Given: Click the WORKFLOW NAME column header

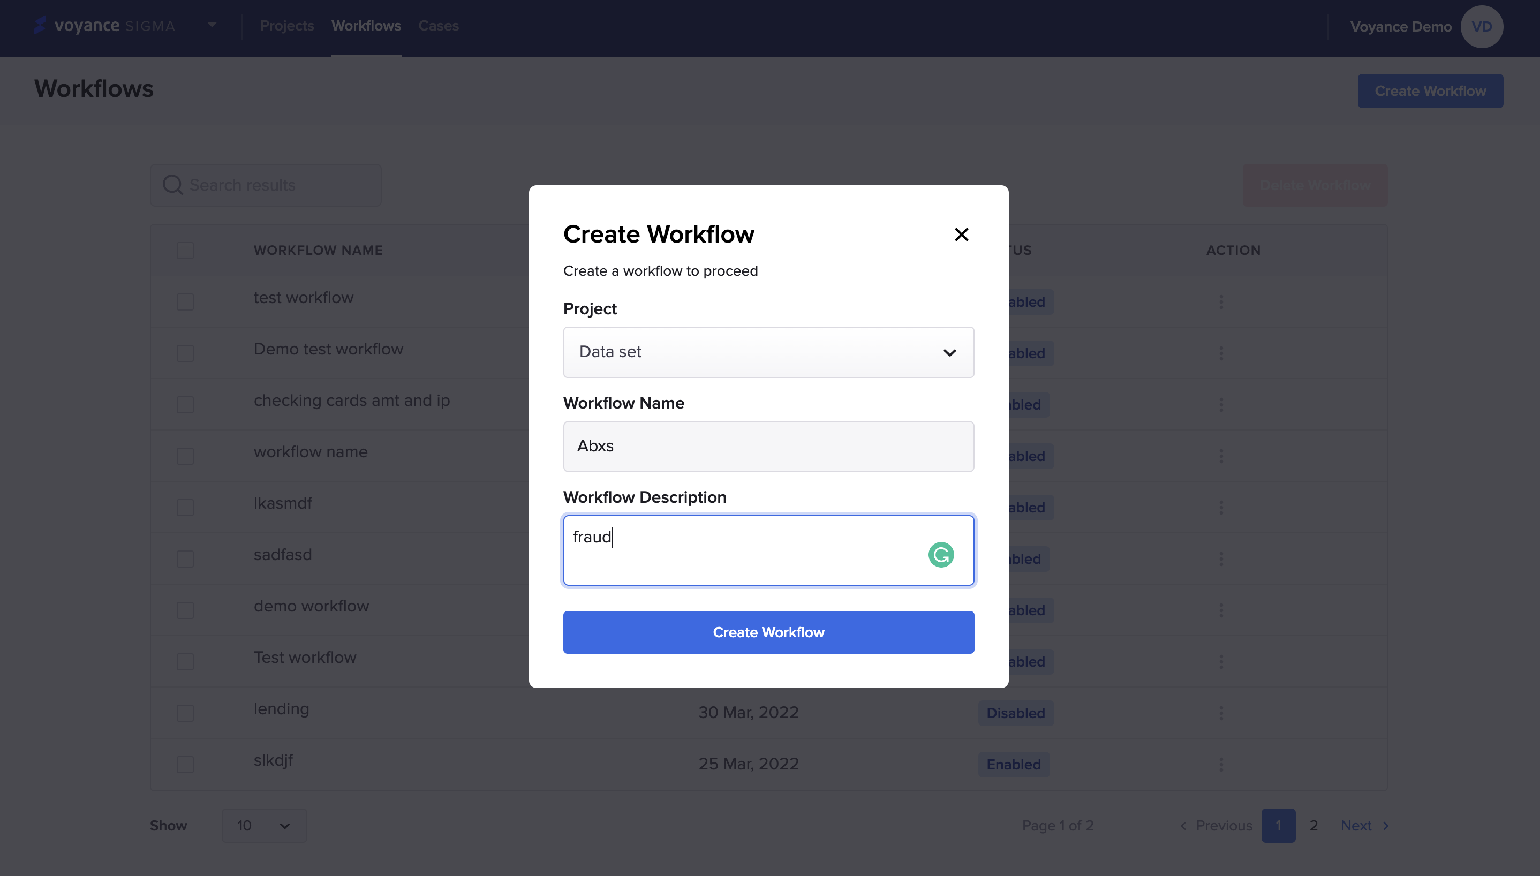Looking at the screenshot, I should pos(318,250).
